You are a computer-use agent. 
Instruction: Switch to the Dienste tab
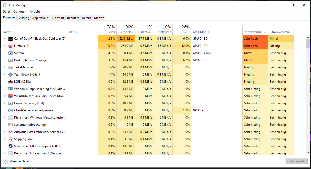99,18
